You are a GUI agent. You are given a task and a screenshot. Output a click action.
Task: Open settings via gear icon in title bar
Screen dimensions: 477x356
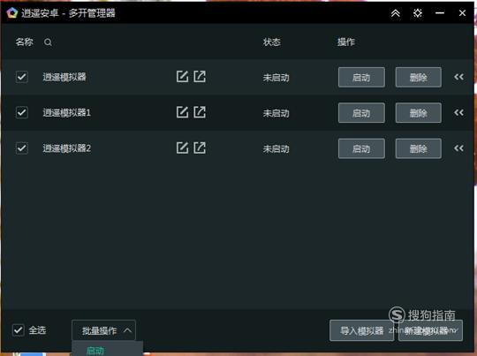coord(418,13)
